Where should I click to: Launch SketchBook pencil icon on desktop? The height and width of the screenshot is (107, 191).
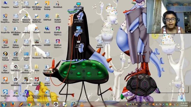point(58,4)
